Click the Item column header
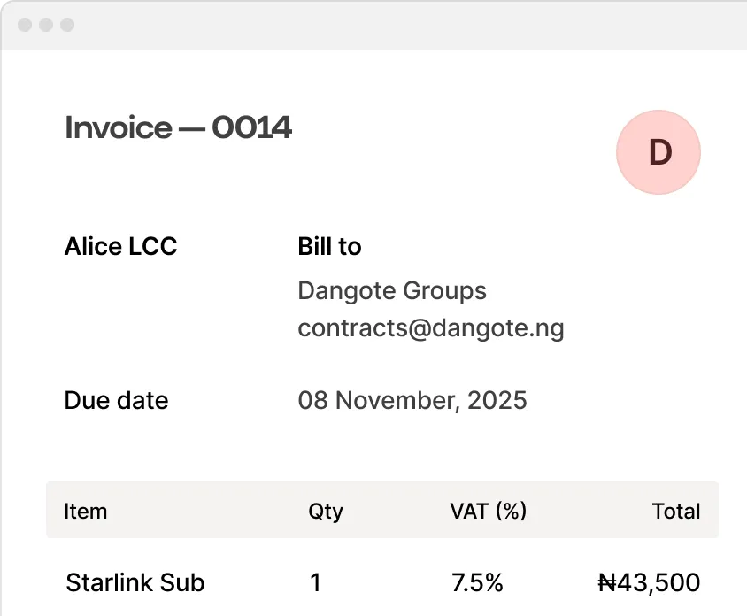Viewport: 747px width, 616px height. pyautogui.click(x=86, y=511)
